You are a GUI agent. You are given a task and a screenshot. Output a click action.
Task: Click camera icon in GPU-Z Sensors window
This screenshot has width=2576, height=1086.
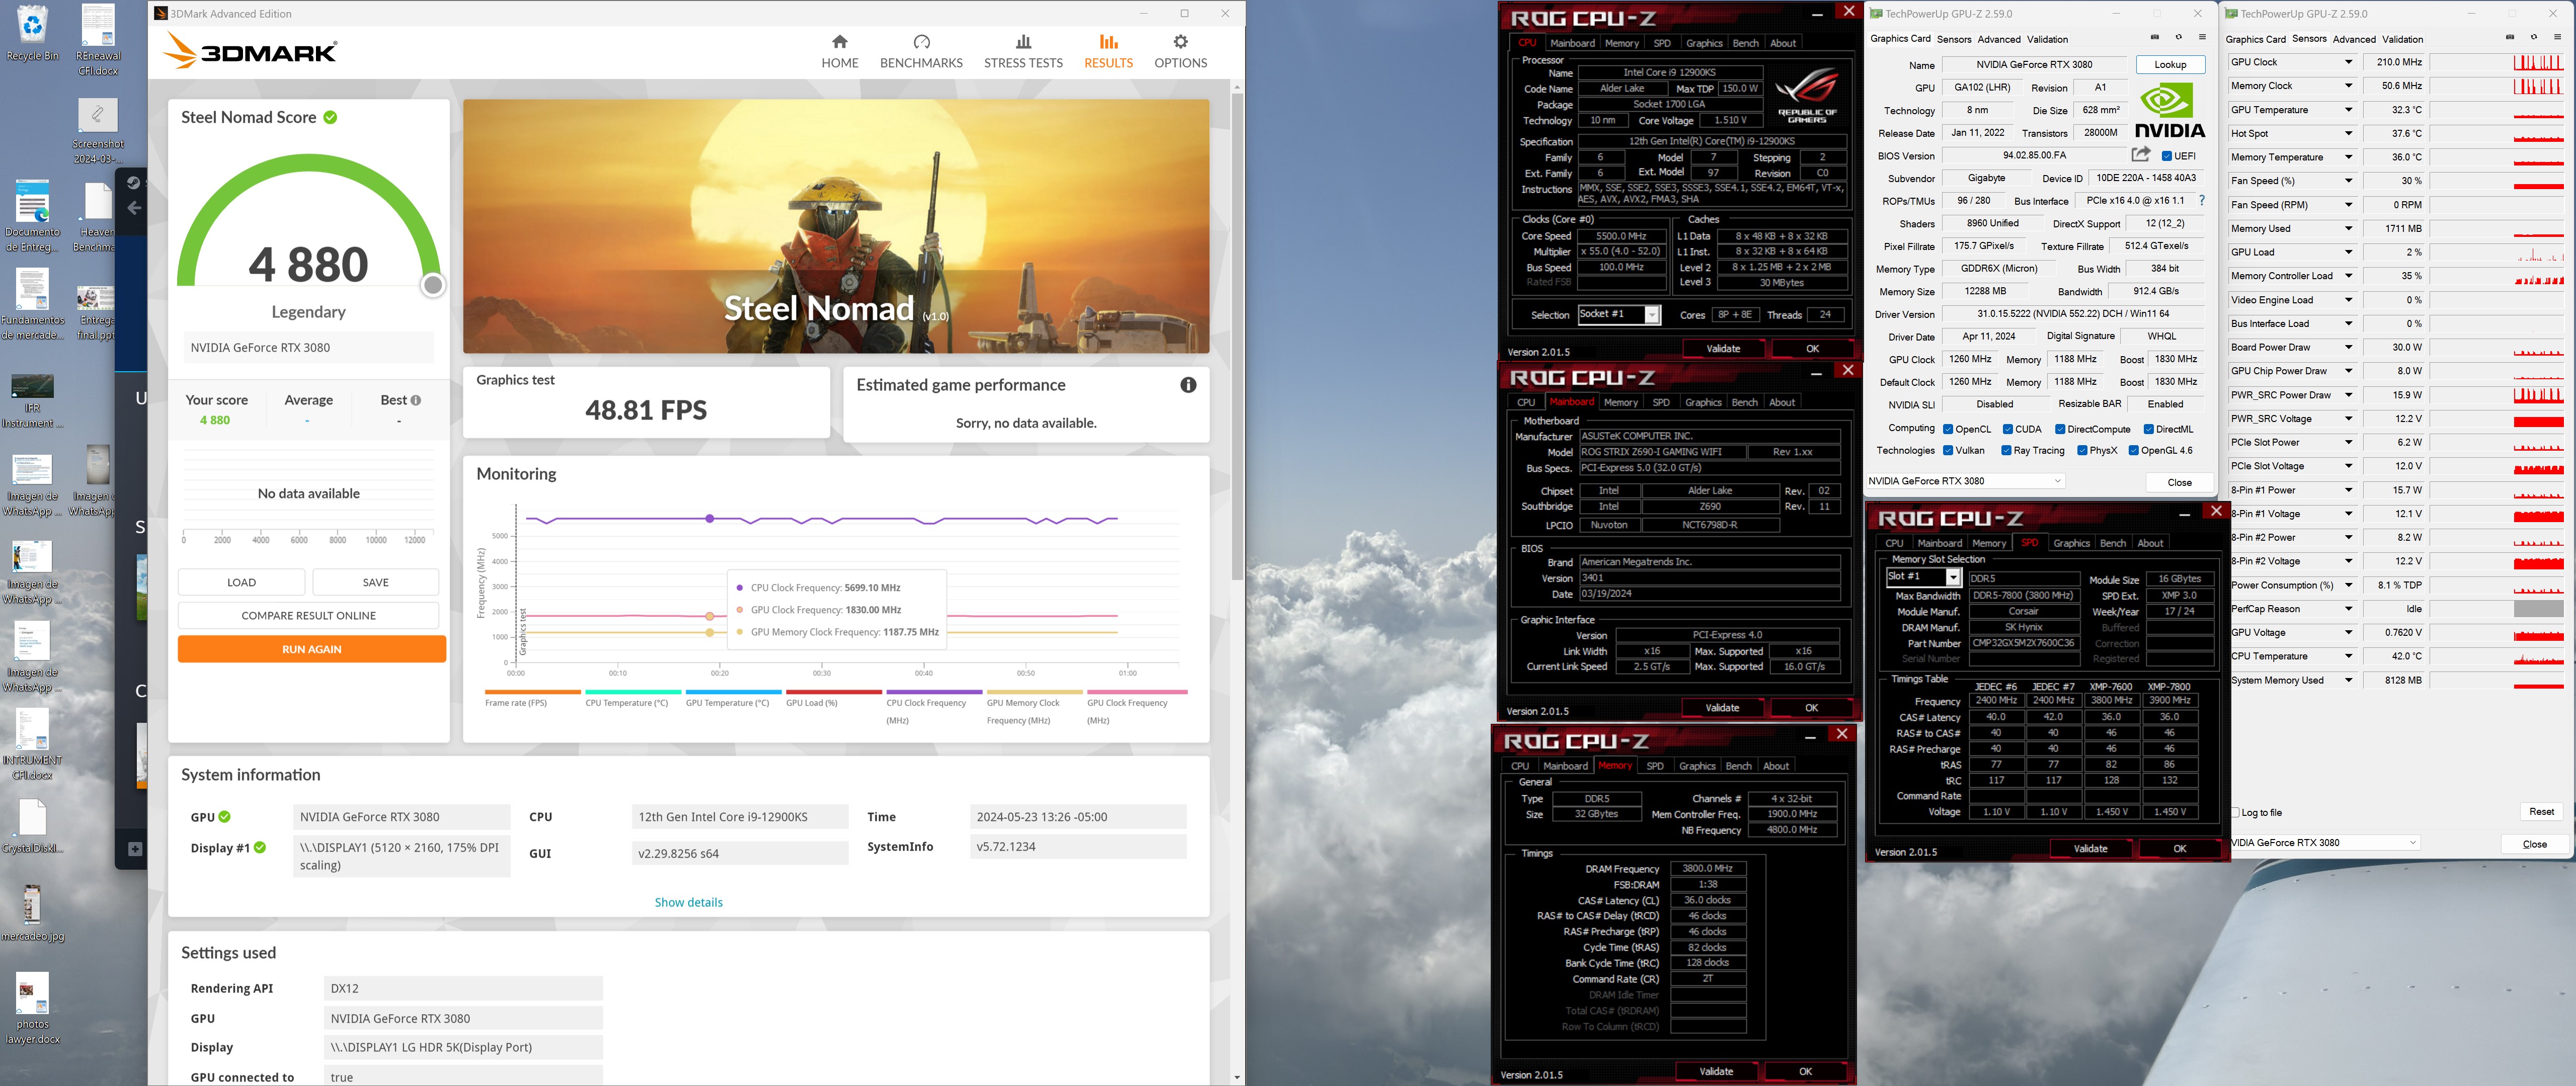pos(2510,38)
